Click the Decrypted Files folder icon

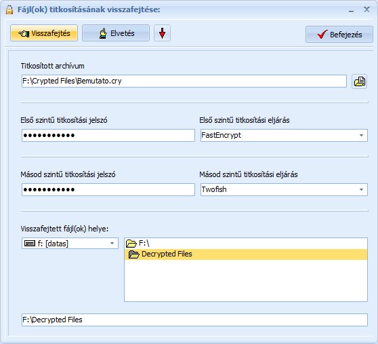click(x=134, y=254)
